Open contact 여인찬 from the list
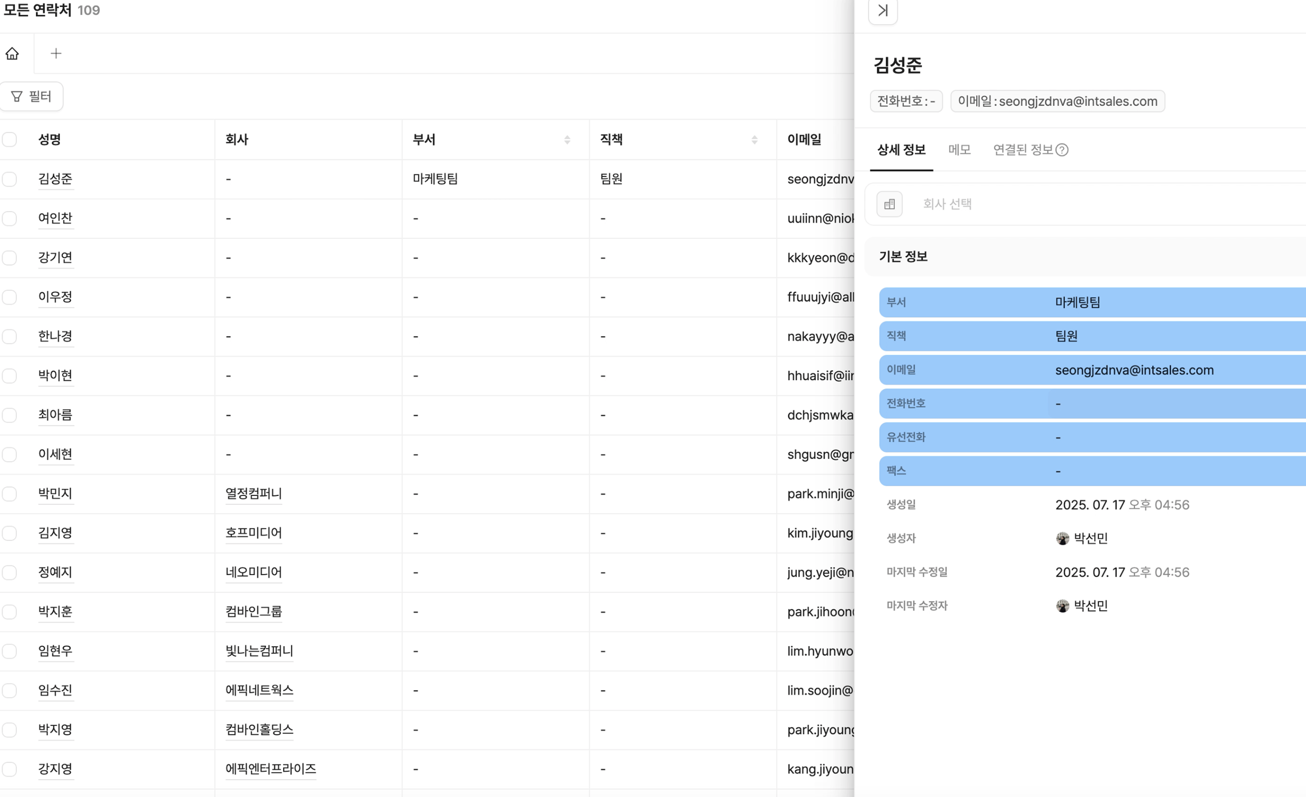This screenshot has width=1306, height=797. (x=55, y=218)
